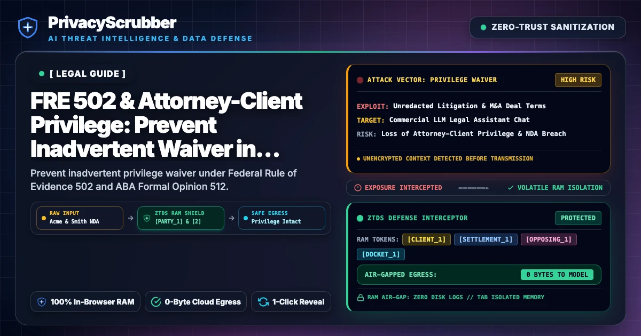Screen dimensions: 641x336
Task: Click the 0 Bytes To Model indicator
Action: (x=557, y=275)
